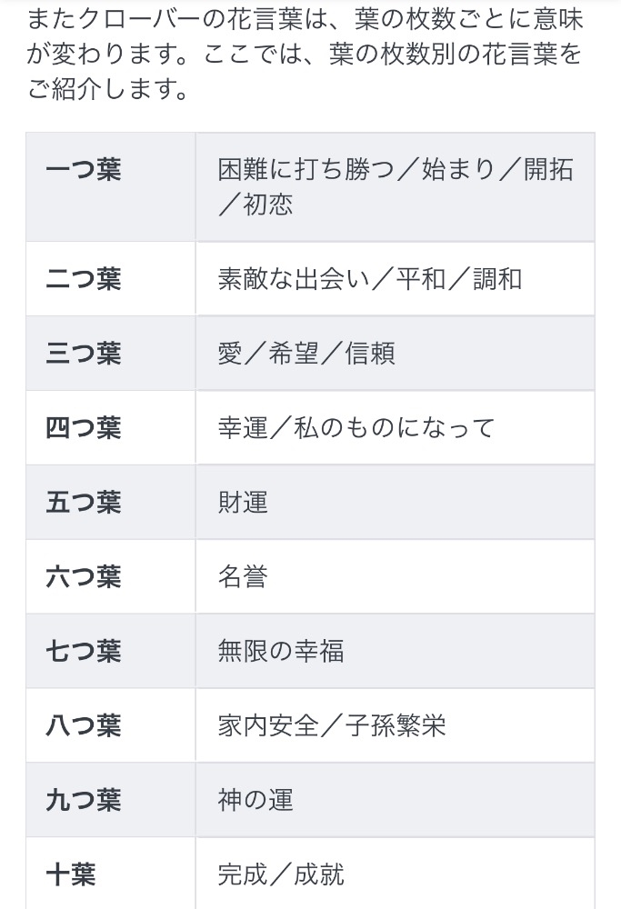
Task: Click the intro paragraph about clover flower language
Action: 305,55
